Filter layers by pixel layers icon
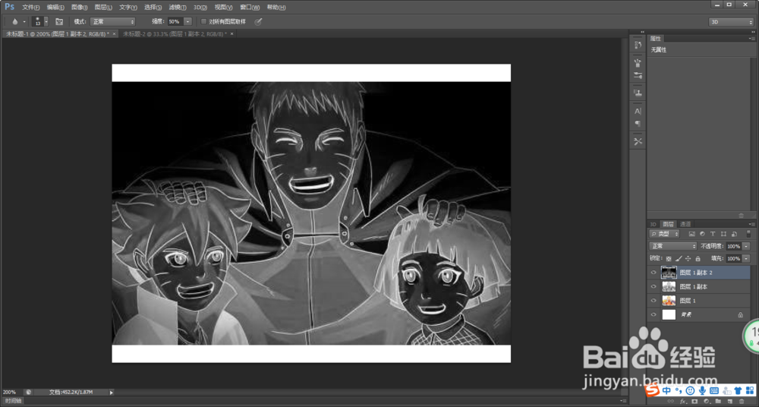 click(692, 234)
